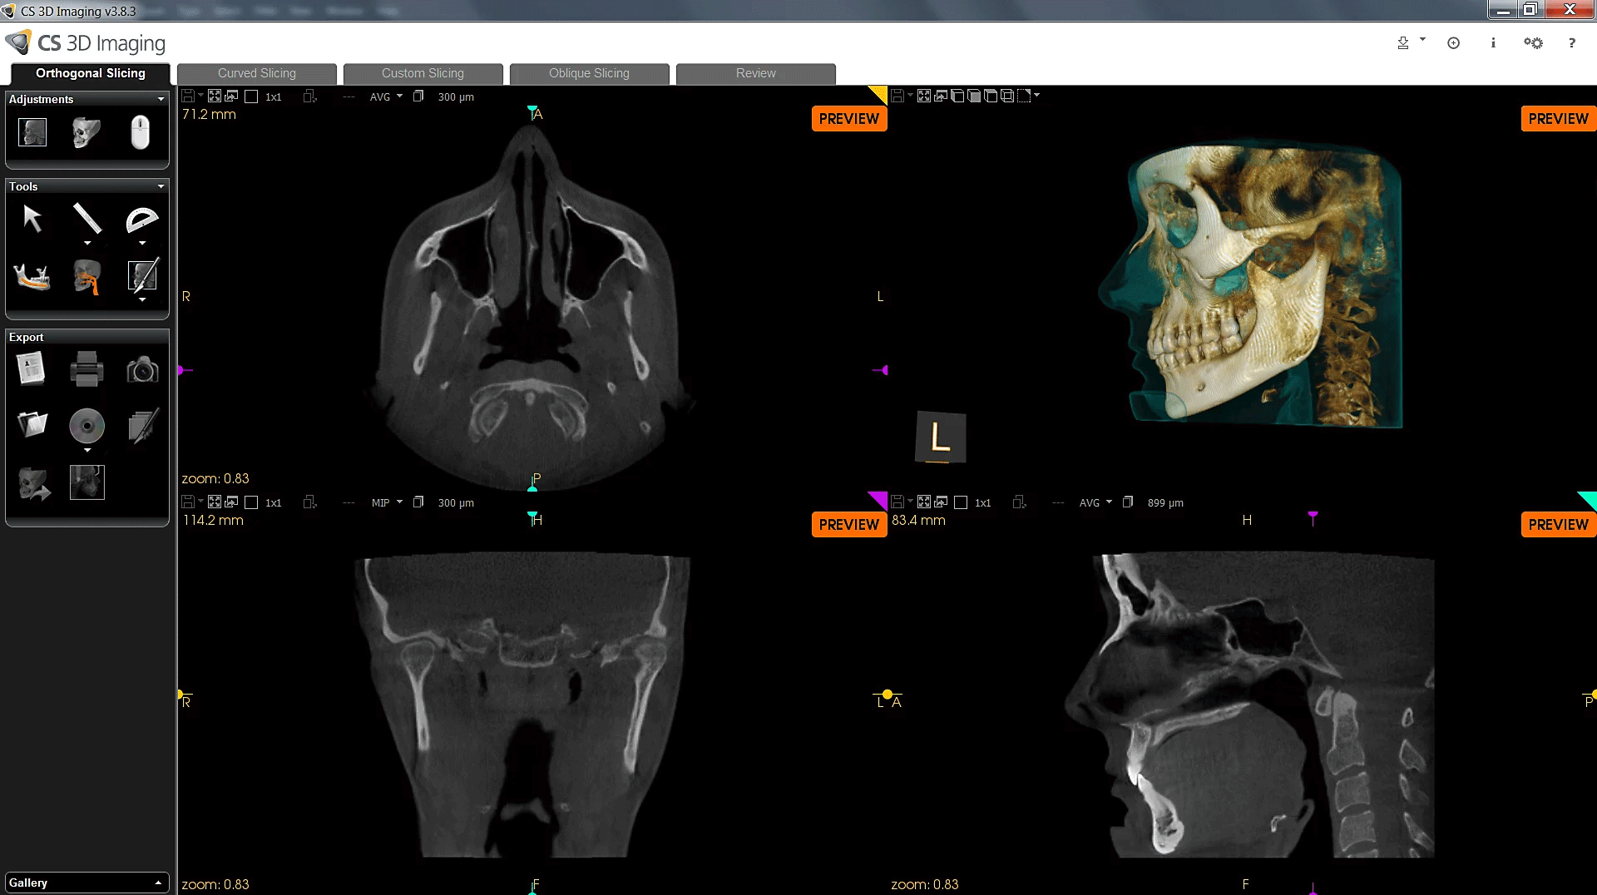Toggle the square checkbox in sagittal toolbar
Image resolution: width=1597 pixels, height=895 pixels.
point(961,502)
